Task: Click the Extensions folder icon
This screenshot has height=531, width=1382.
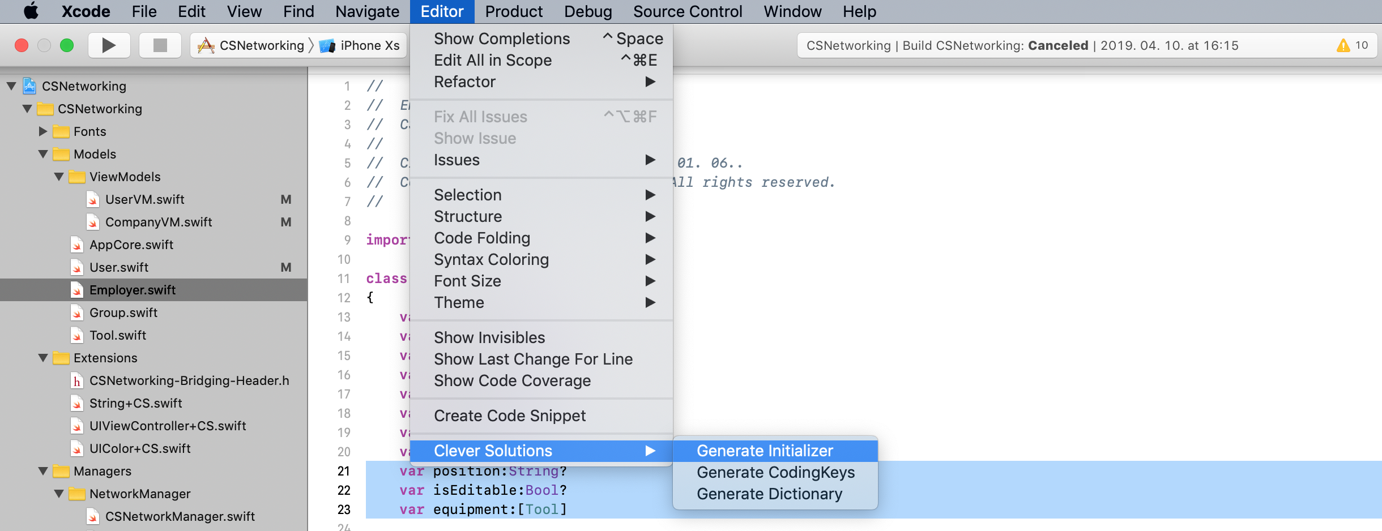Action: pos(61,358)
